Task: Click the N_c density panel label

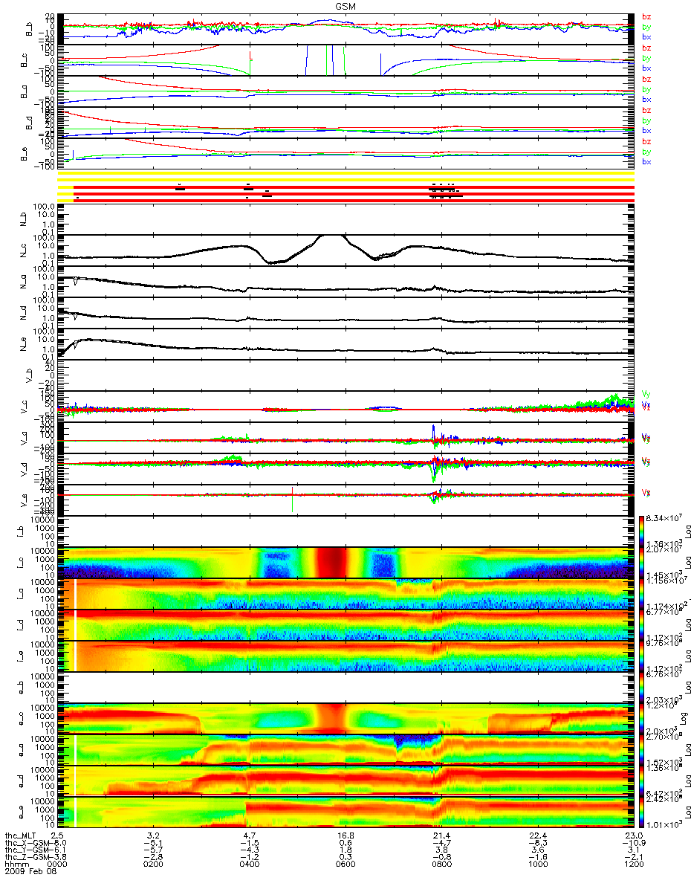Action: (x=22, y=251)
